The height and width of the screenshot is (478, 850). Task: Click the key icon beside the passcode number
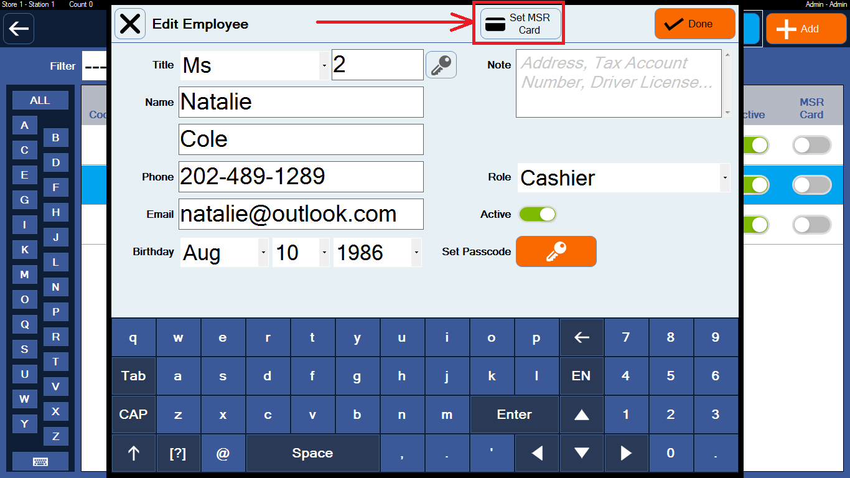tap(441, 64)
